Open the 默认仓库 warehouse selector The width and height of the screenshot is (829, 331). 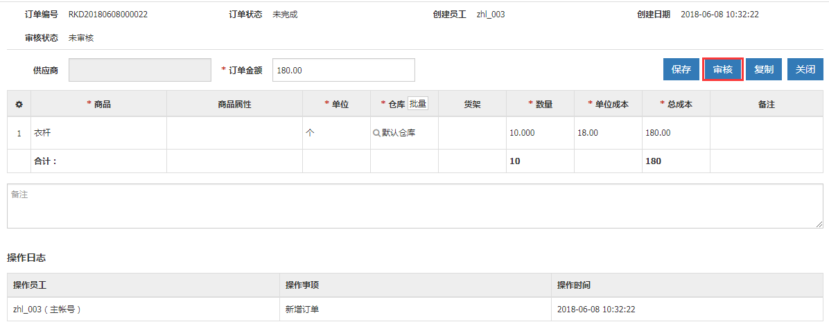point(399,133)
